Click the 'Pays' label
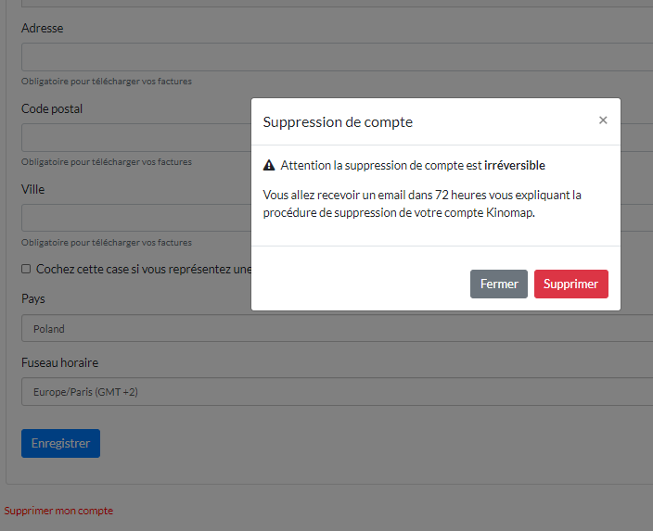Screen dimensions: 653x531 (x=32, y=298)
